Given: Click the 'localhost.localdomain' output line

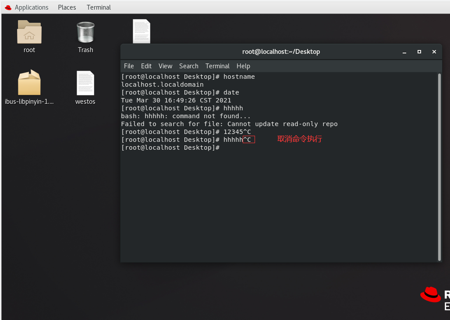Looking at the screenshot, I should [x=163, y=84].
